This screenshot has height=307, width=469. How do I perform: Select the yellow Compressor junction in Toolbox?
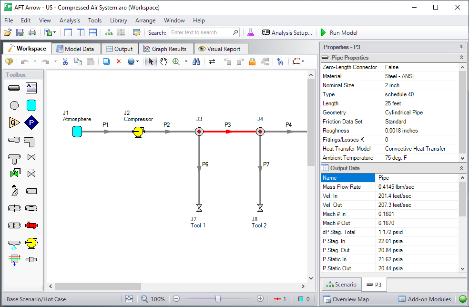[x=31, y=243]
